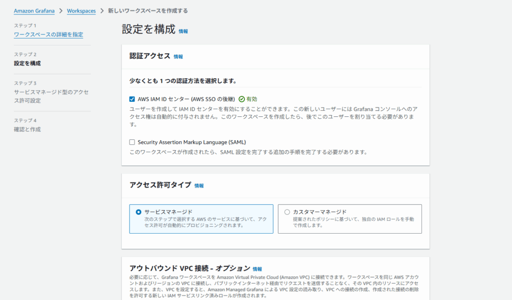Open step 1 ワークスペースの詳細を指定 link
The image size is (512, 300).
tap(48, 34)
